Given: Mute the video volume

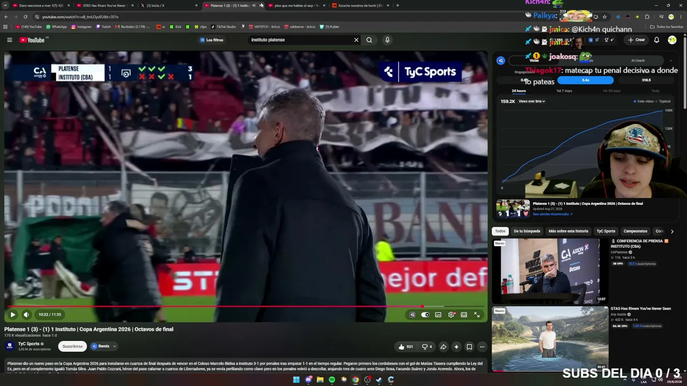Looking at the screenshot, I should (26, 315).
